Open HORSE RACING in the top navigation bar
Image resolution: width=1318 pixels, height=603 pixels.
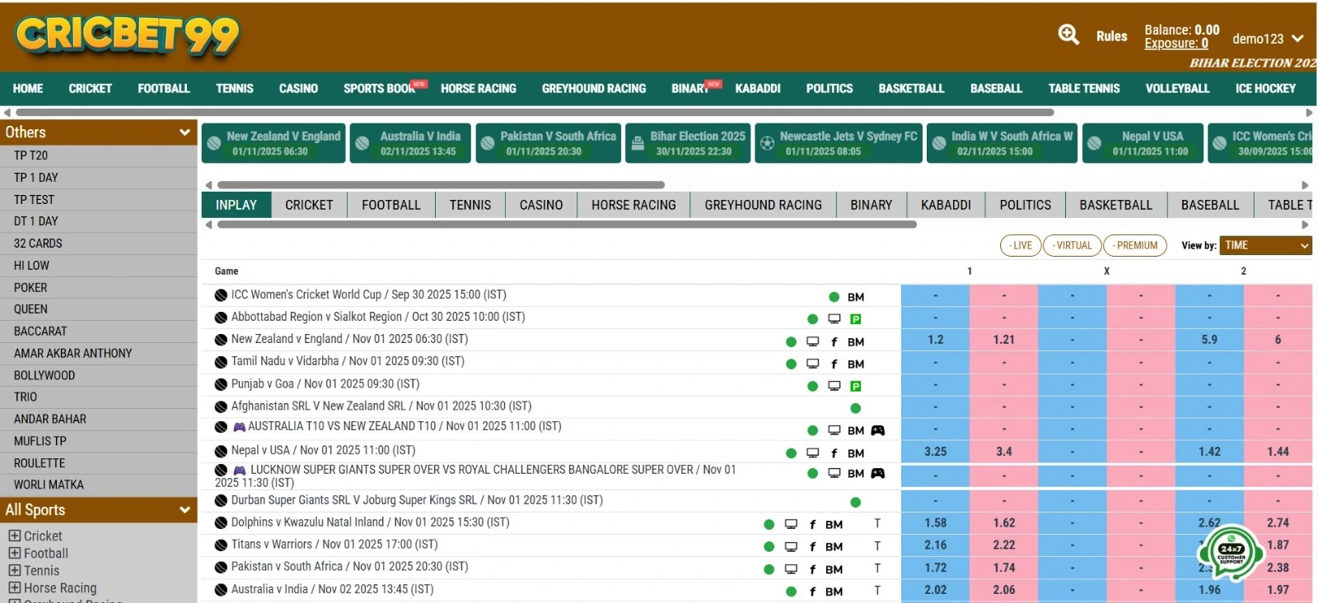point(478,88)
